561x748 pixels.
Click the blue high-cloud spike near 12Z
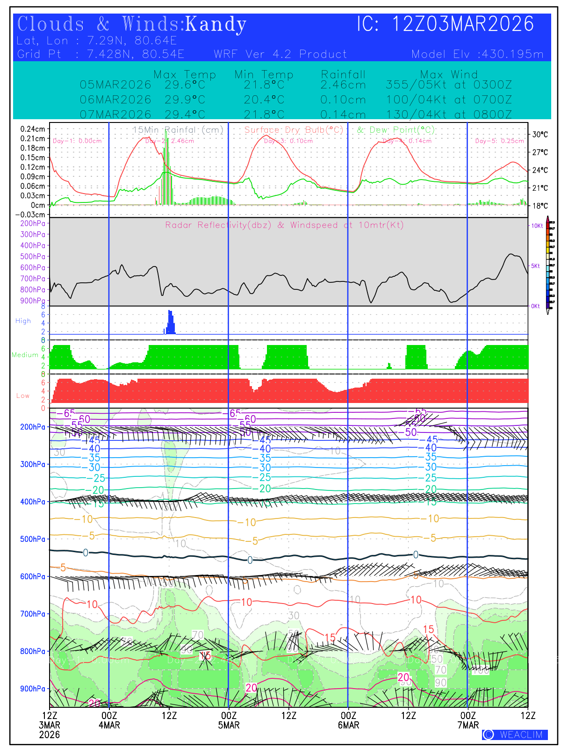click(x=171, y=323)
